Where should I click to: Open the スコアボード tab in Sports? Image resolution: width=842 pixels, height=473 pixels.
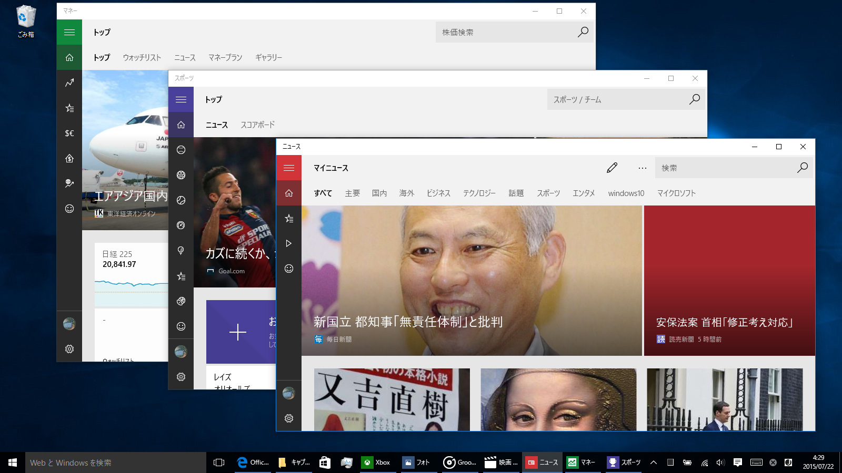click(x=257, y=125)
